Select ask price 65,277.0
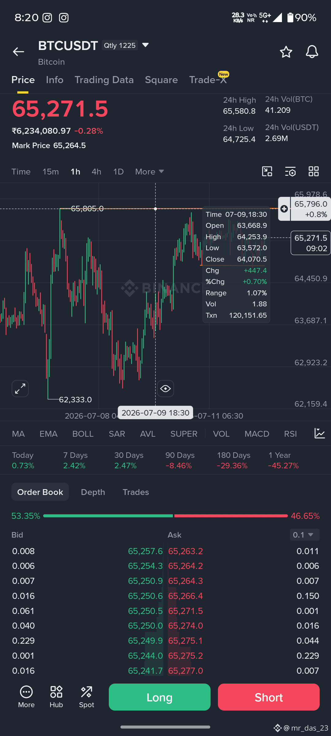 185,671
